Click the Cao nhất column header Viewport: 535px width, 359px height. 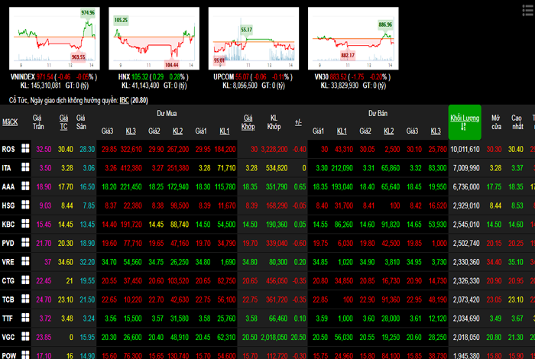point(517,122)
